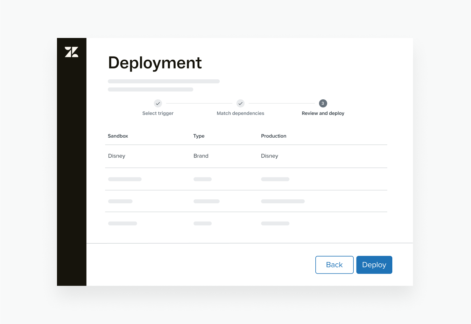
Task: Select the Sandbox column header
Action: click(118, 136)
